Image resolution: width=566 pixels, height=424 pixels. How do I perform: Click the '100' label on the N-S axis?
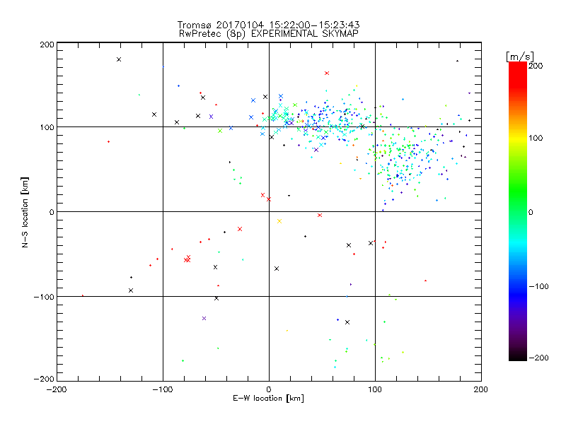[x=47, y=127]
